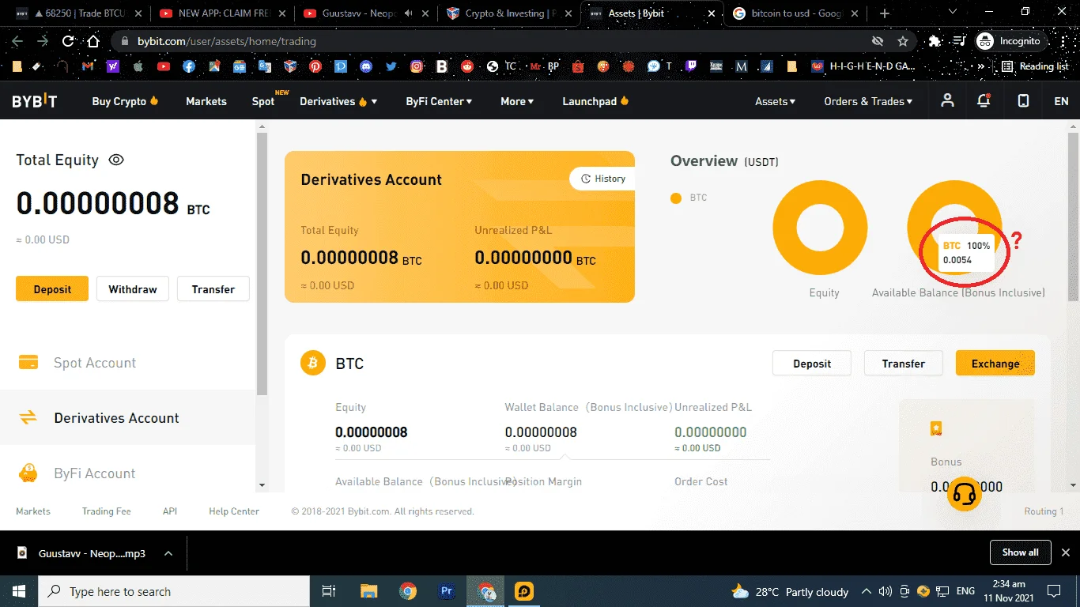Image resolution: width=1080 pixels, height=607 pixels.
Task: Click the Transfer button in BTC row
Action: [904, 364]
